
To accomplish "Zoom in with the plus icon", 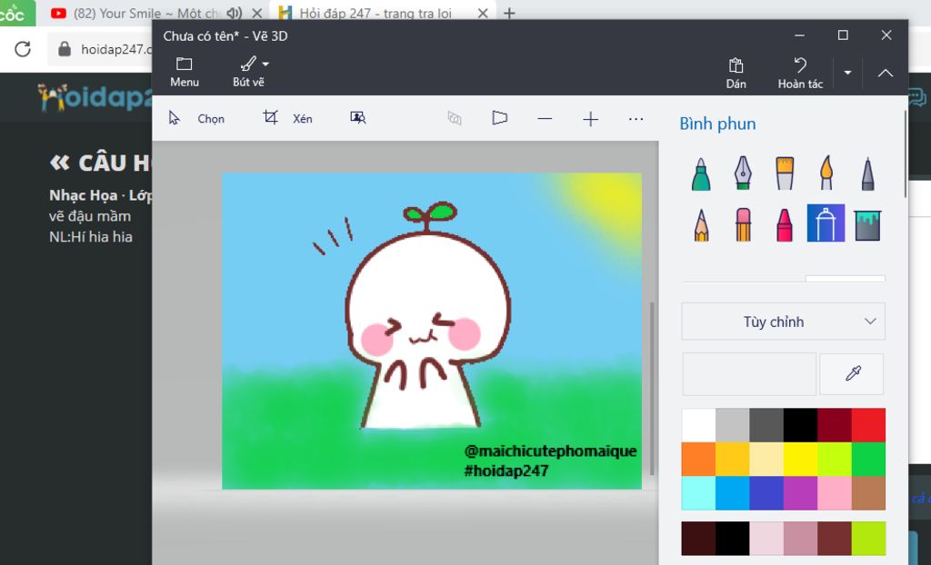I will [590, 119].
